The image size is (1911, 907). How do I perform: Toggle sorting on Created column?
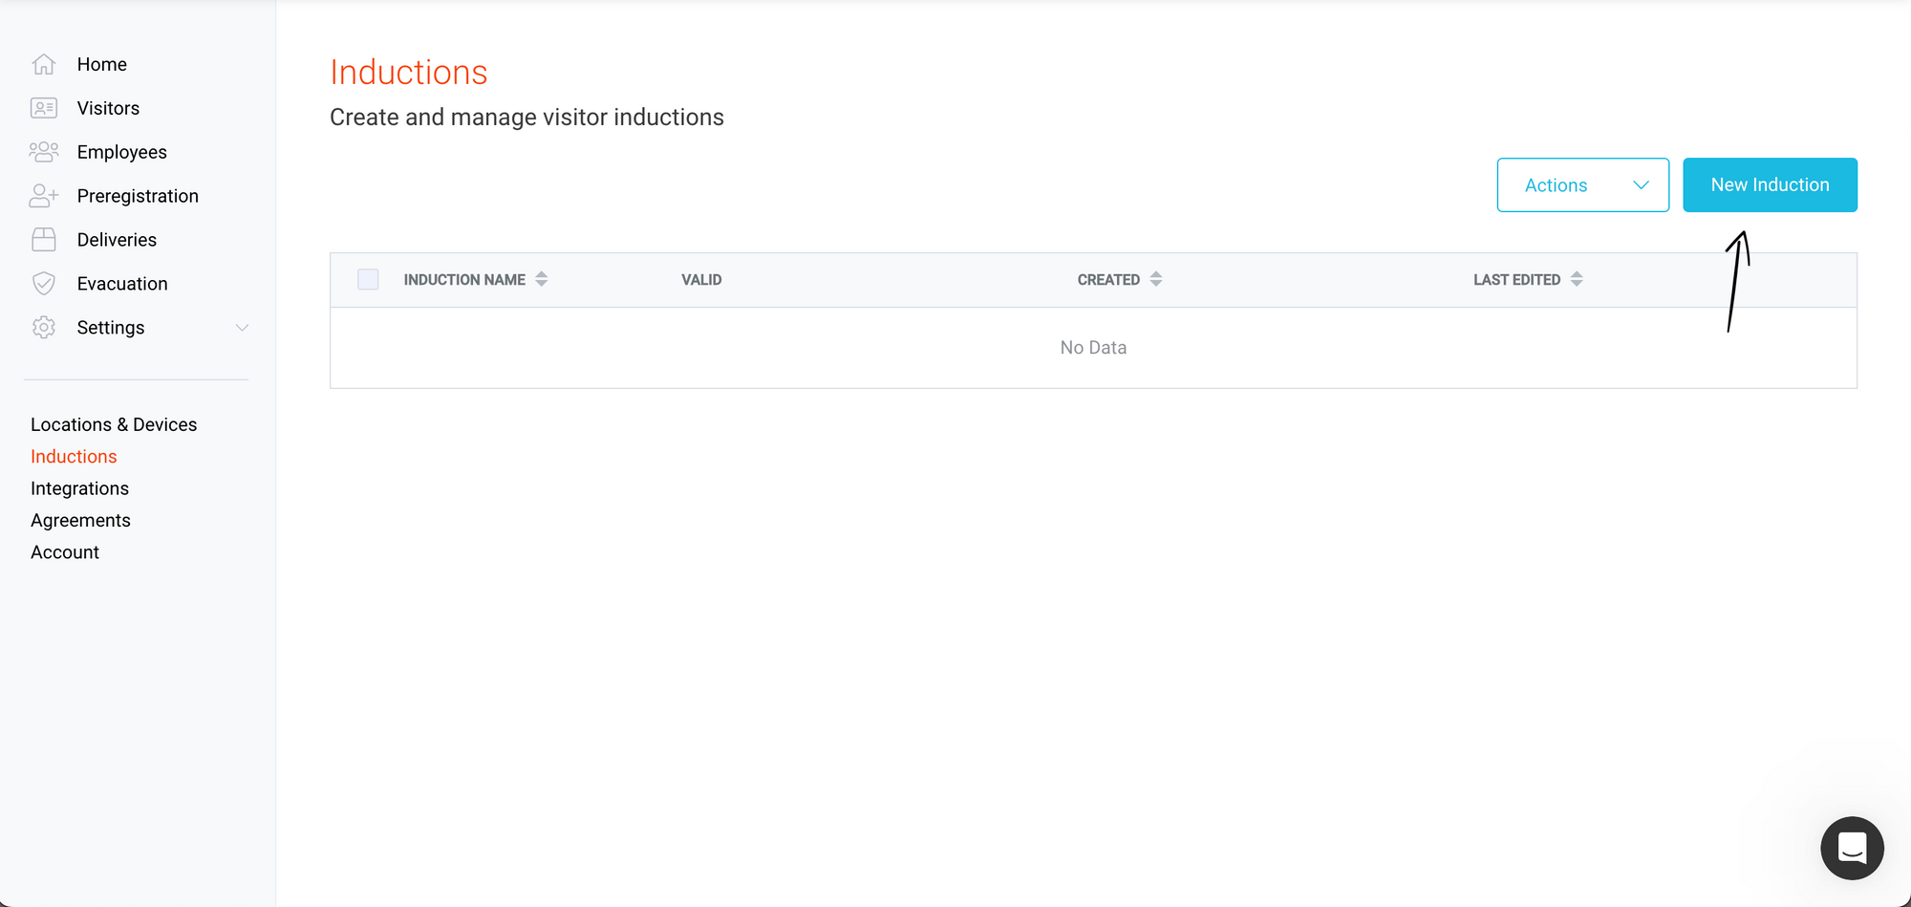tap(1156, 279)
